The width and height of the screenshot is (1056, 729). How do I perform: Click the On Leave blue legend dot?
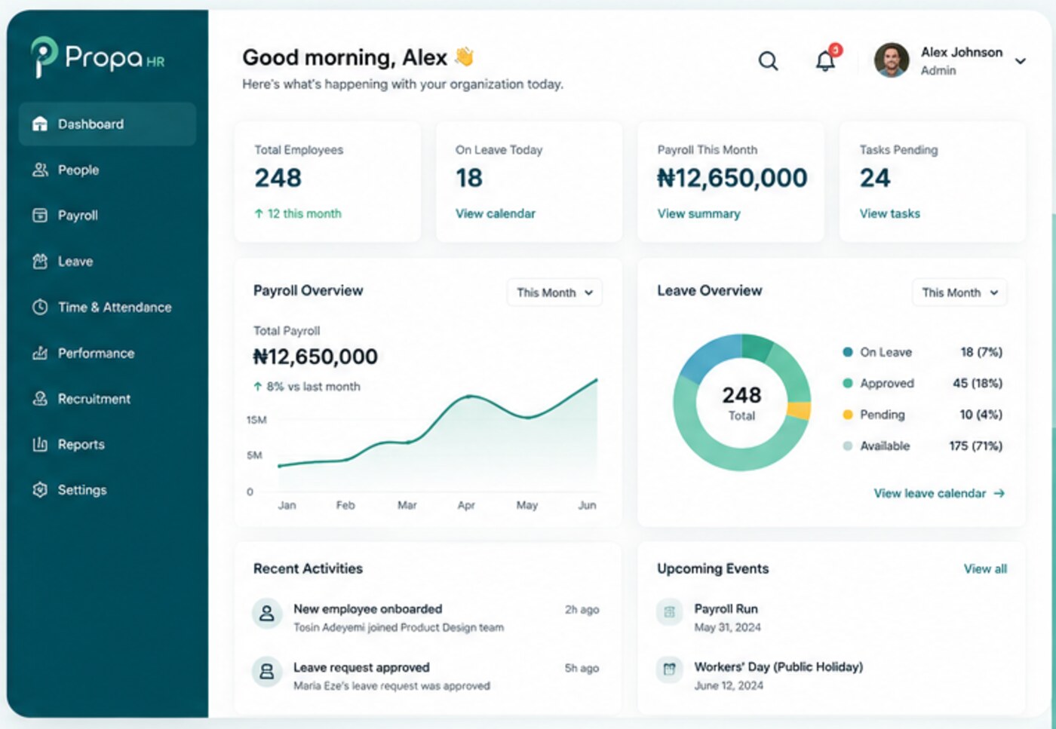click(x=848, y=352)
